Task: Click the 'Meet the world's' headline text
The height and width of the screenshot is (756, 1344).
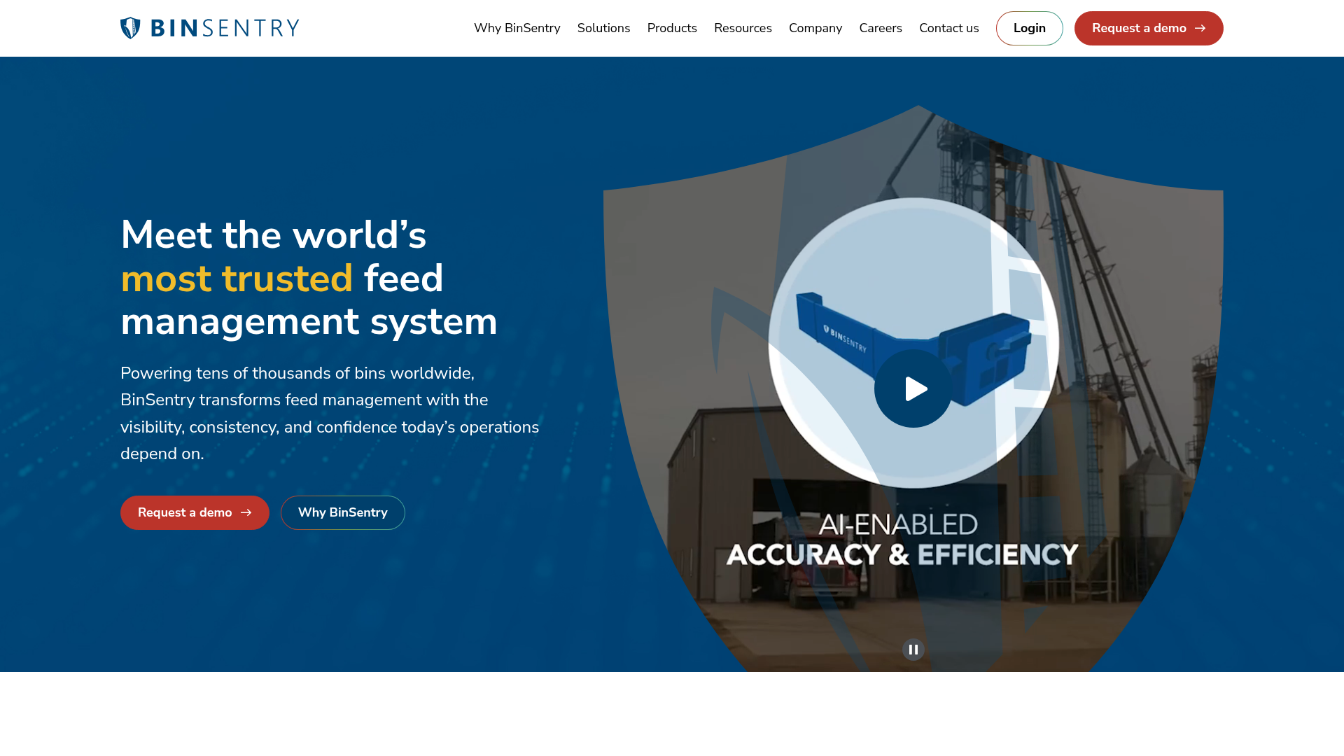Action: click(x=273, y=234)
